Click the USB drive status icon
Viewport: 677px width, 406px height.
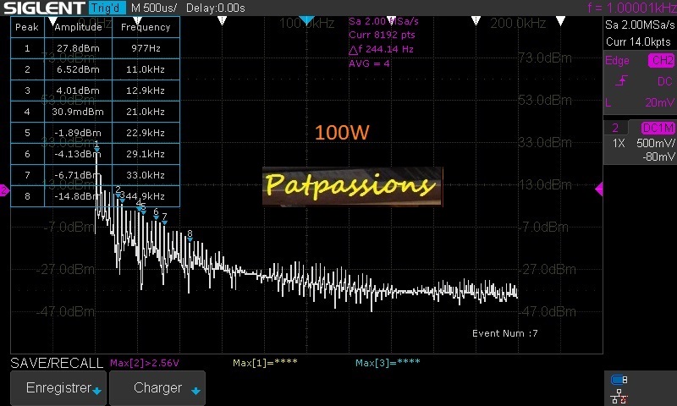coord(619,380)
